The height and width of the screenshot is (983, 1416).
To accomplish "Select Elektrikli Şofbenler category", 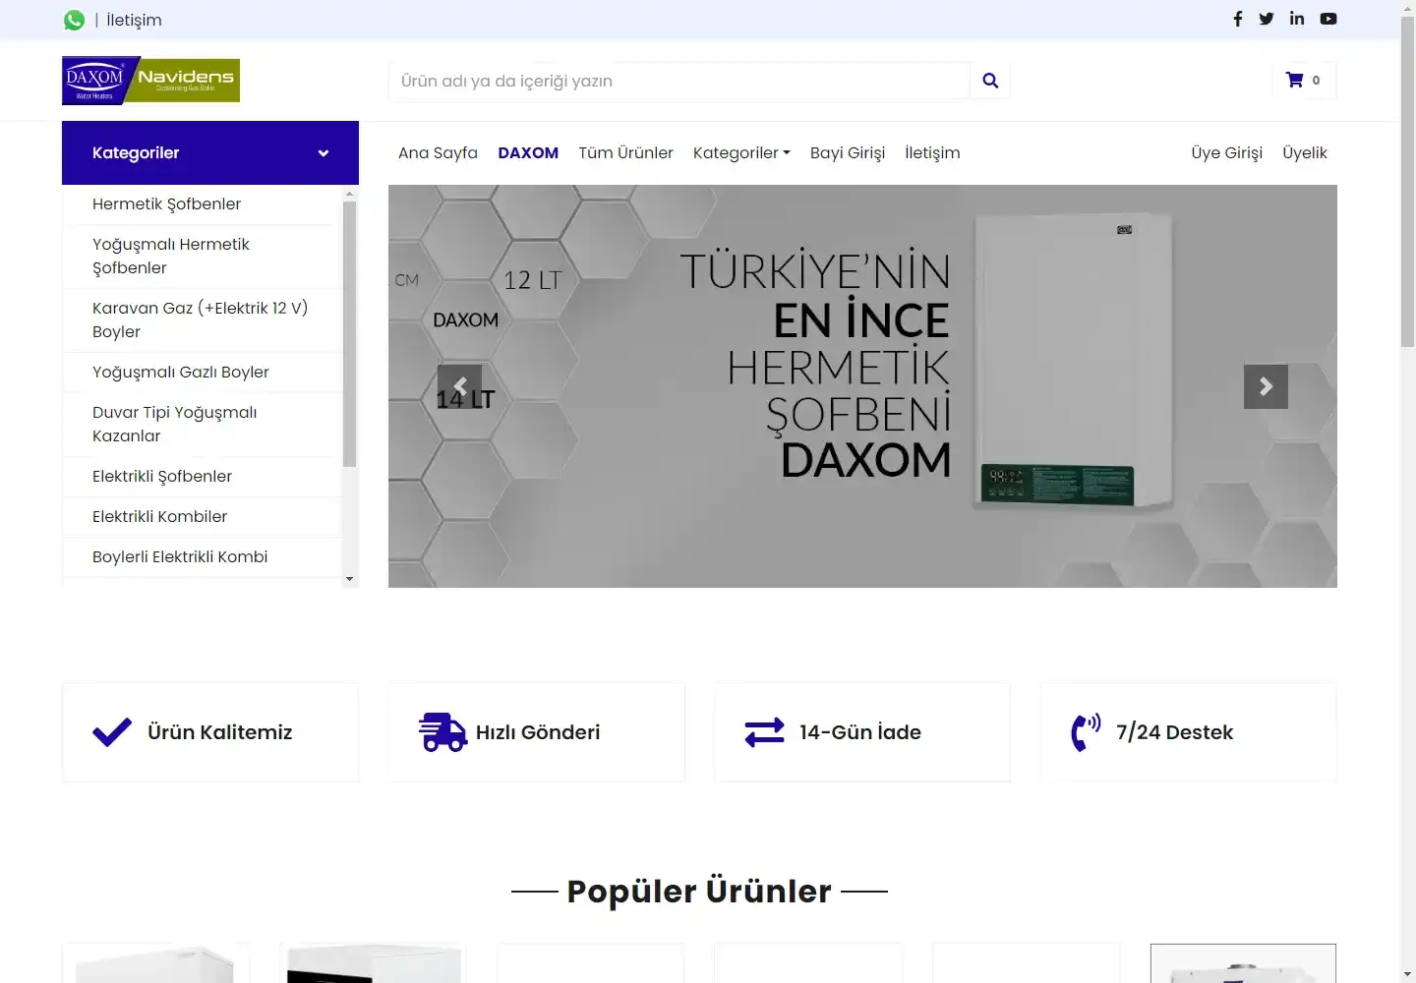I will pos(202,477).
